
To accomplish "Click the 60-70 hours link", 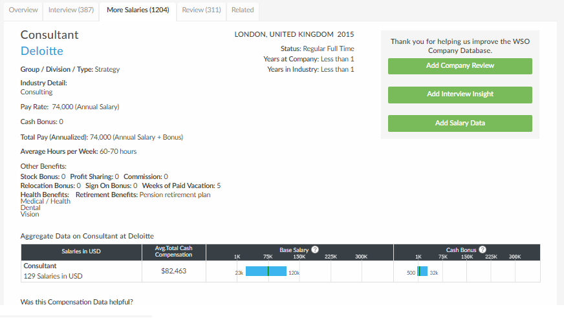I will click(118, 151).
